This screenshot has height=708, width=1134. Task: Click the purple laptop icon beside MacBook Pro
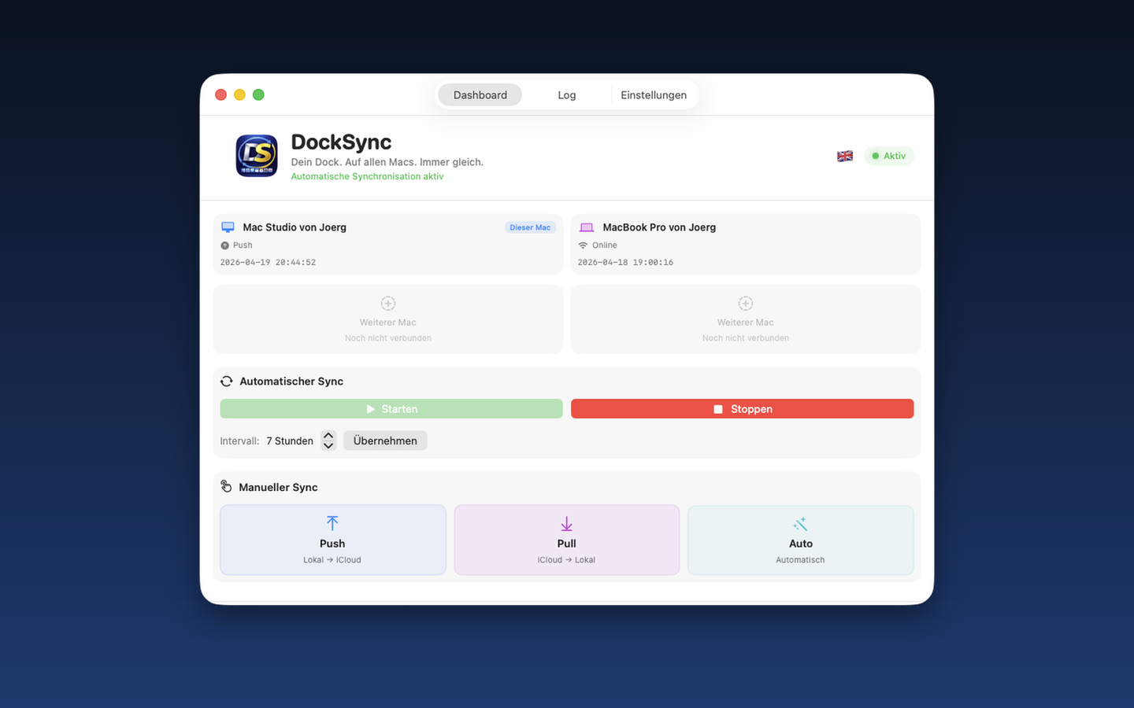(586, 227)
